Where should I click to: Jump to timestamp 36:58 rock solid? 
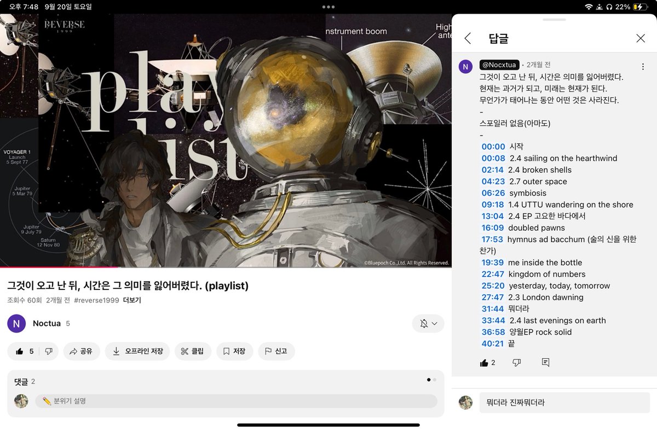click(493, 332)
